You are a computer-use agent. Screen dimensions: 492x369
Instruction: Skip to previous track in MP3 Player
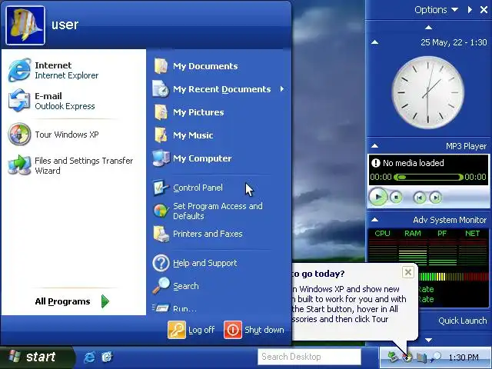420,198
